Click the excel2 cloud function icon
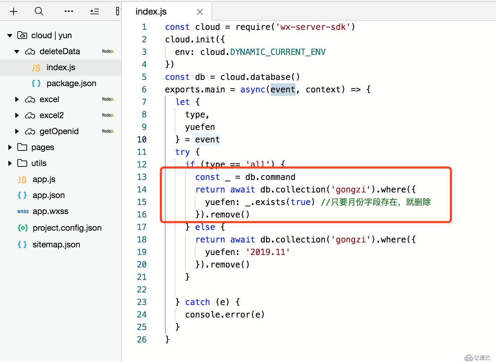This screenshot has width=496, height=362. pos(30,116)
